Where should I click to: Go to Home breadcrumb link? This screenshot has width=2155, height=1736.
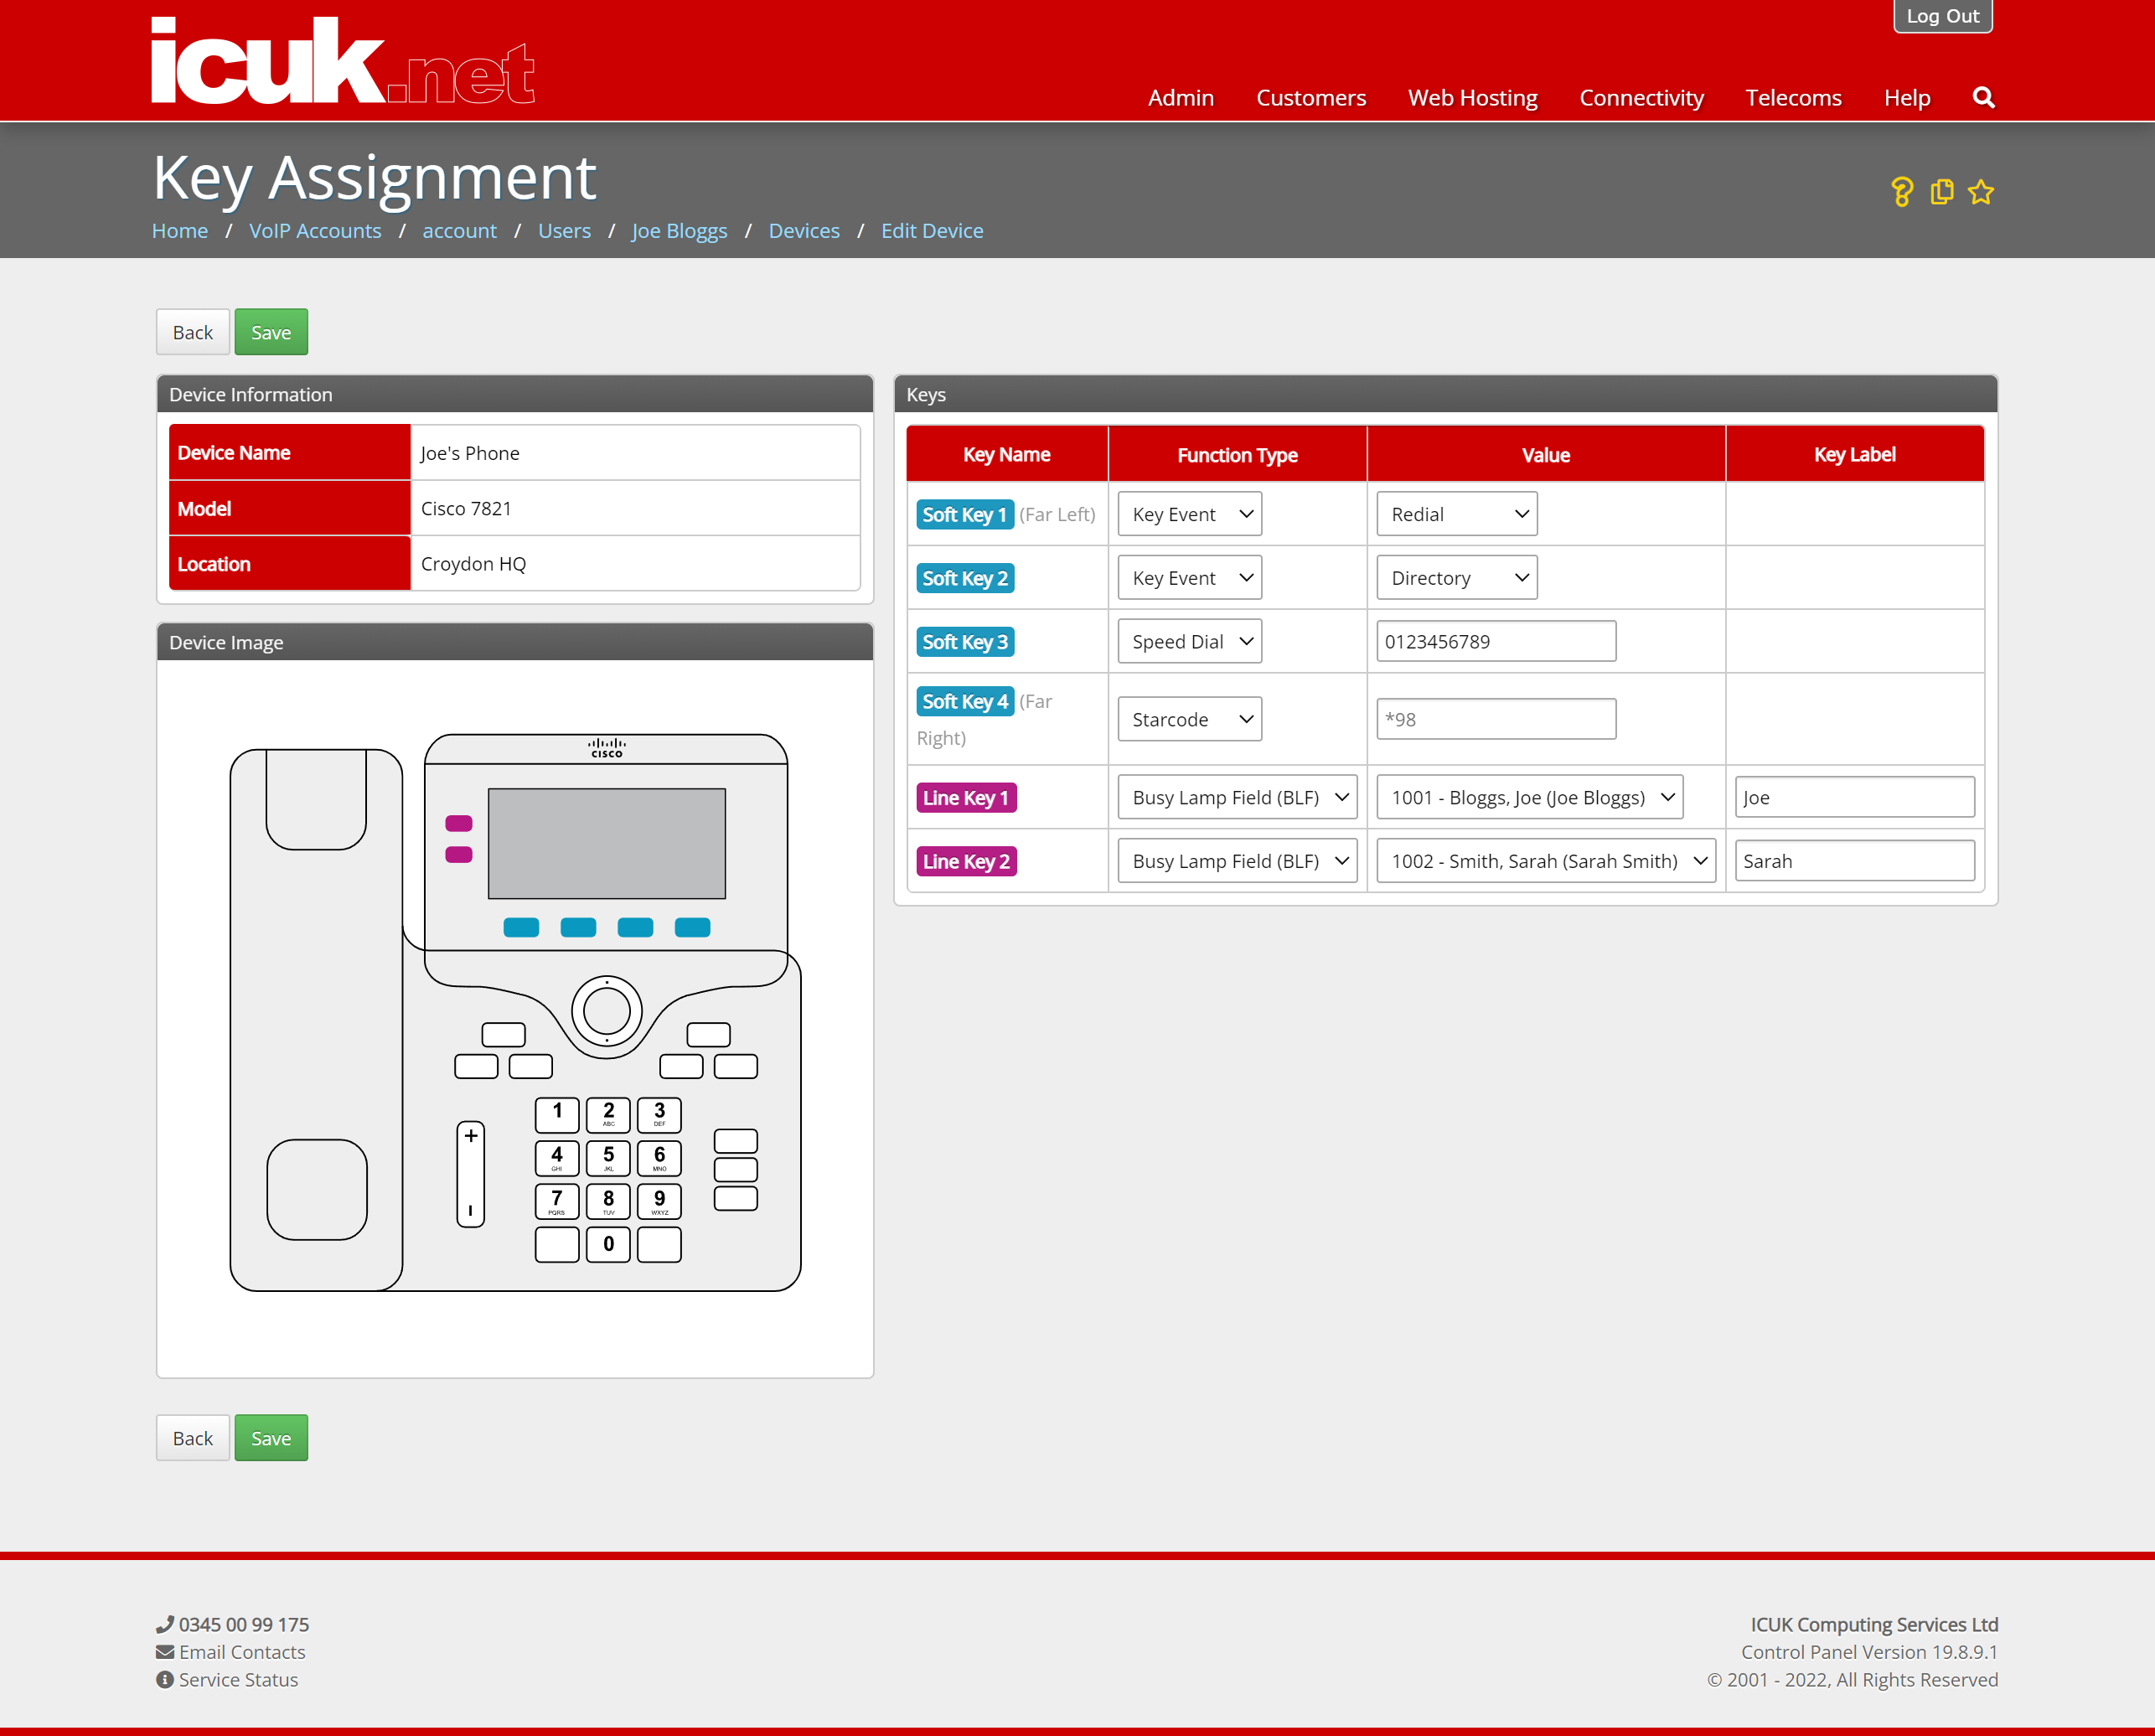(179, 230)
